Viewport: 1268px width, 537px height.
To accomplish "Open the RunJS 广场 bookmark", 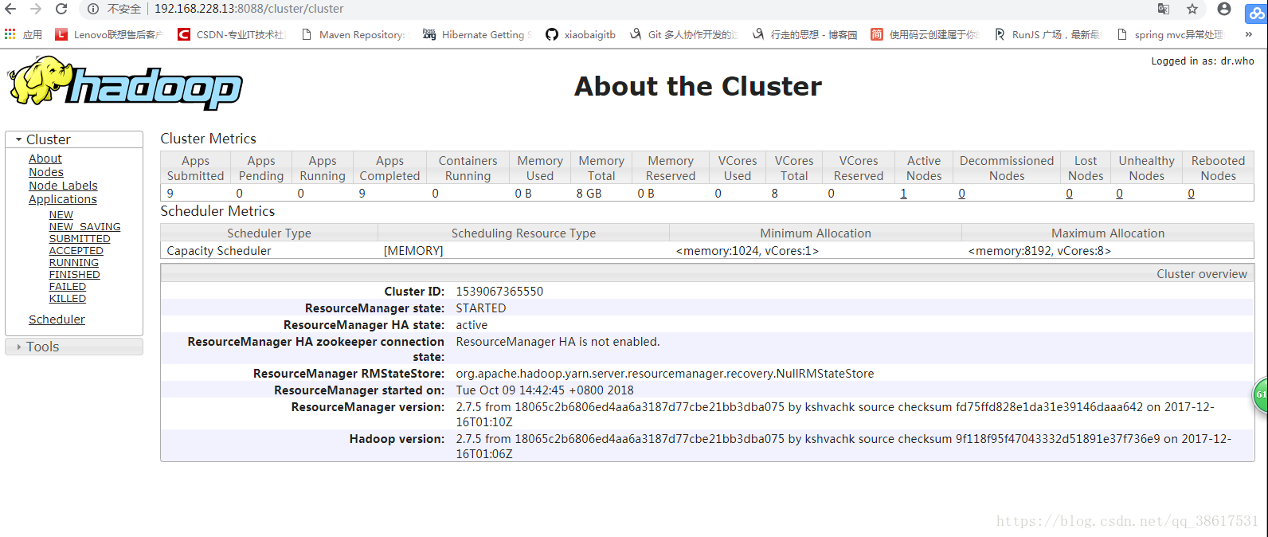I will [1047, 34].
